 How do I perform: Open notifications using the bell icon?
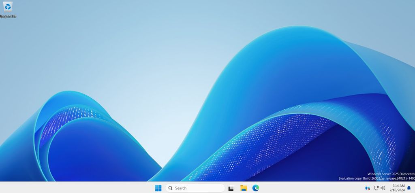pyautogui.click(x=409, y=188)
